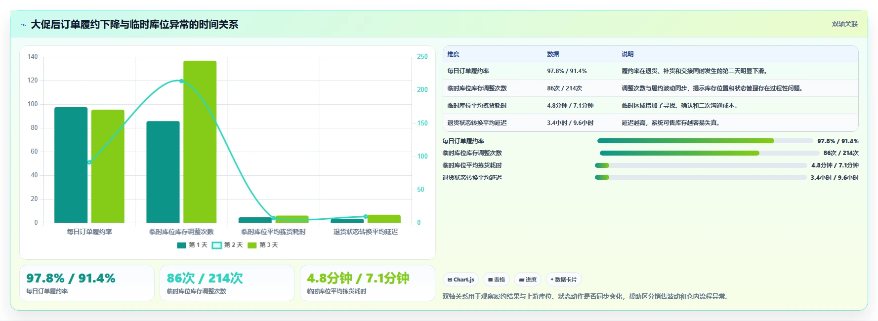This screenshot has height=321, width=878.
Task: Click x-axis label 临时库位库存调整次数
Action: pyautogui.click(x=181, y=232)
